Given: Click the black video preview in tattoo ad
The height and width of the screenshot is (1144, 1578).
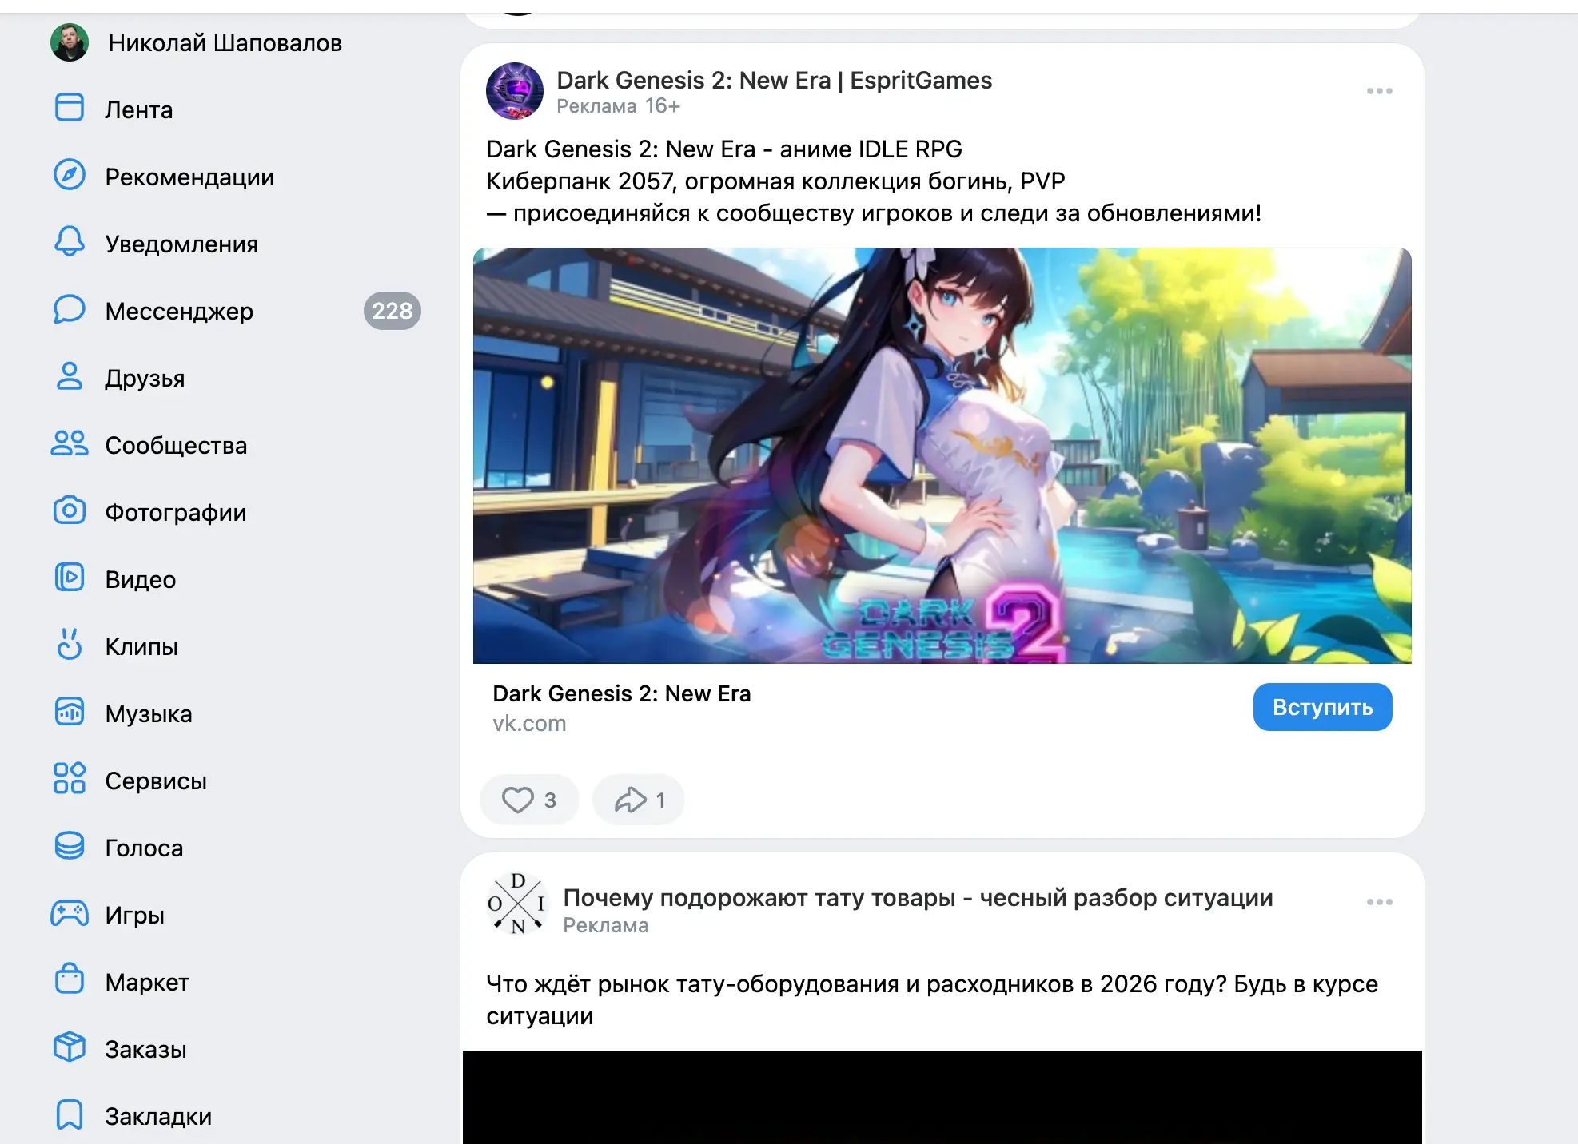Looking at the screenshot, I should point(942,1097).
